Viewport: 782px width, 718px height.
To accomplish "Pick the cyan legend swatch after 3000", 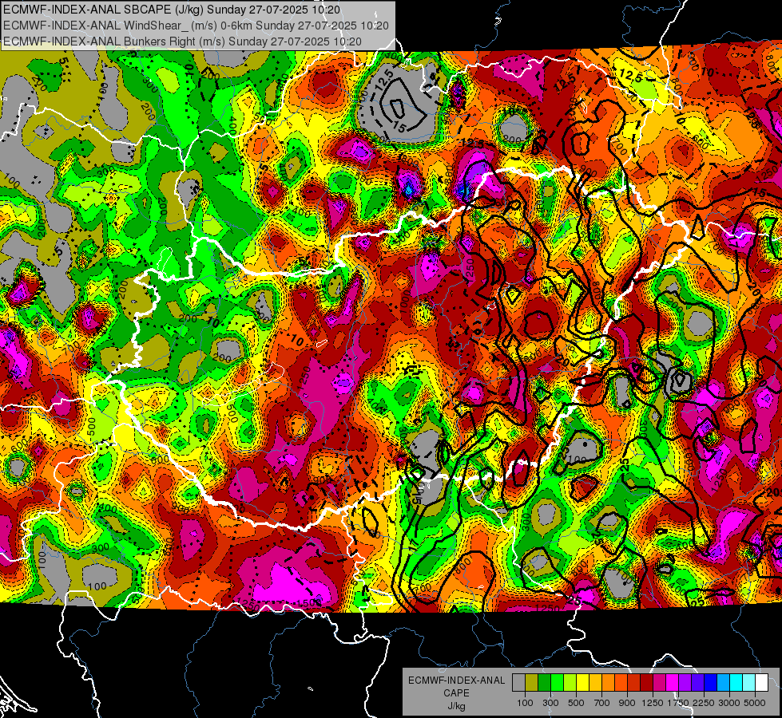I will pos(736,683).
